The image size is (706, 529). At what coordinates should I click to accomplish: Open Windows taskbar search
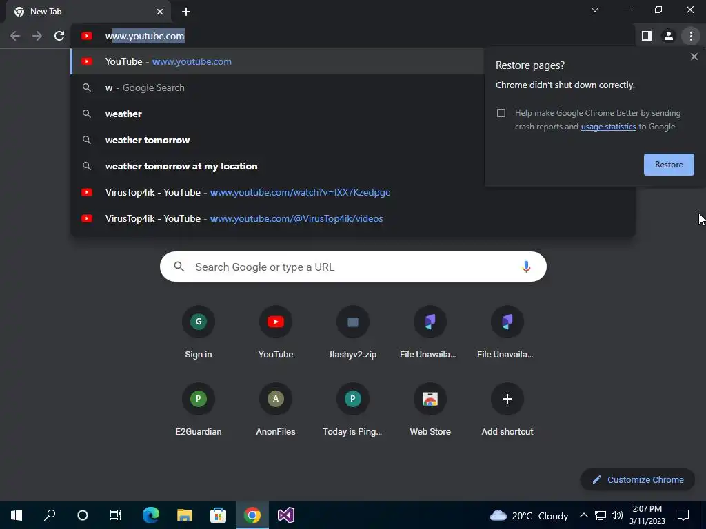(50, 515)
